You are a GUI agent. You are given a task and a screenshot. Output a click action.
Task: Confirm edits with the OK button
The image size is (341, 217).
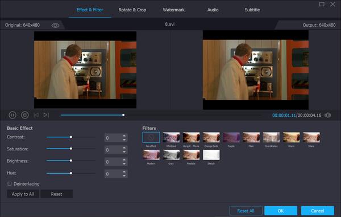[281, 211]
